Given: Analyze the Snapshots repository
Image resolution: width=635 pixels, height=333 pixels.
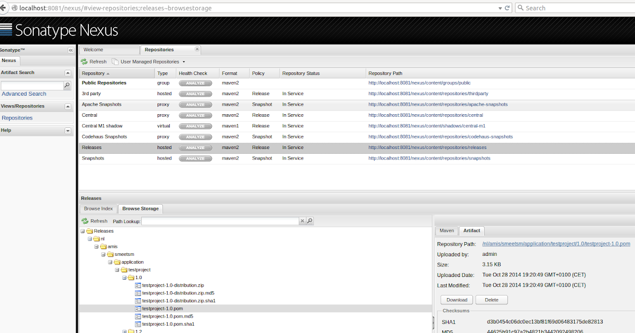Looking at the screenshot, I should (x=195, y=159).
